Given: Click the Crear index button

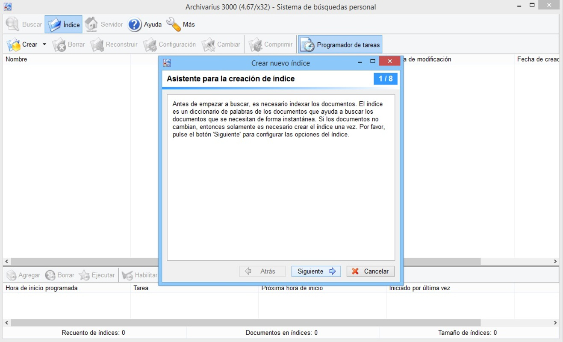Looking at the screenshot, I should click(22, 44).
